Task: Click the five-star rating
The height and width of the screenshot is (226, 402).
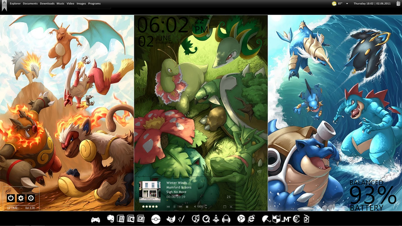Action: click(x=150, y=206)
